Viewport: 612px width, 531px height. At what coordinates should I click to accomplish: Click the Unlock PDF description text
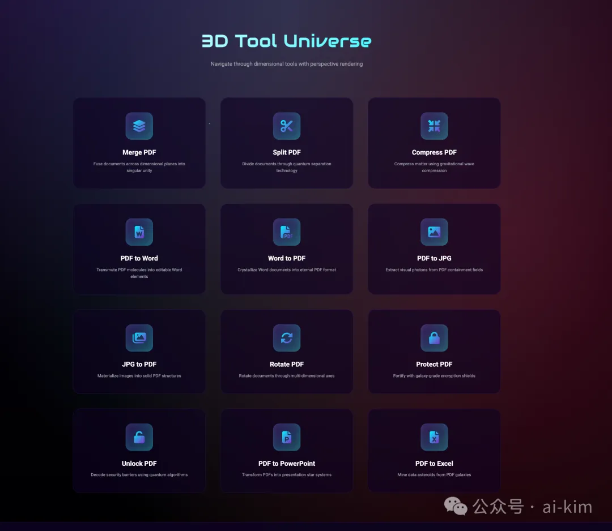coord(139,475)
